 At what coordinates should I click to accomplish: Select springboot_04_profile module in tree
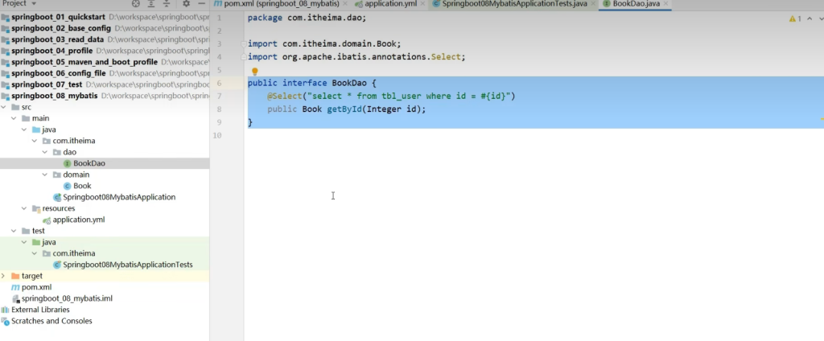[x=52, y=51]
